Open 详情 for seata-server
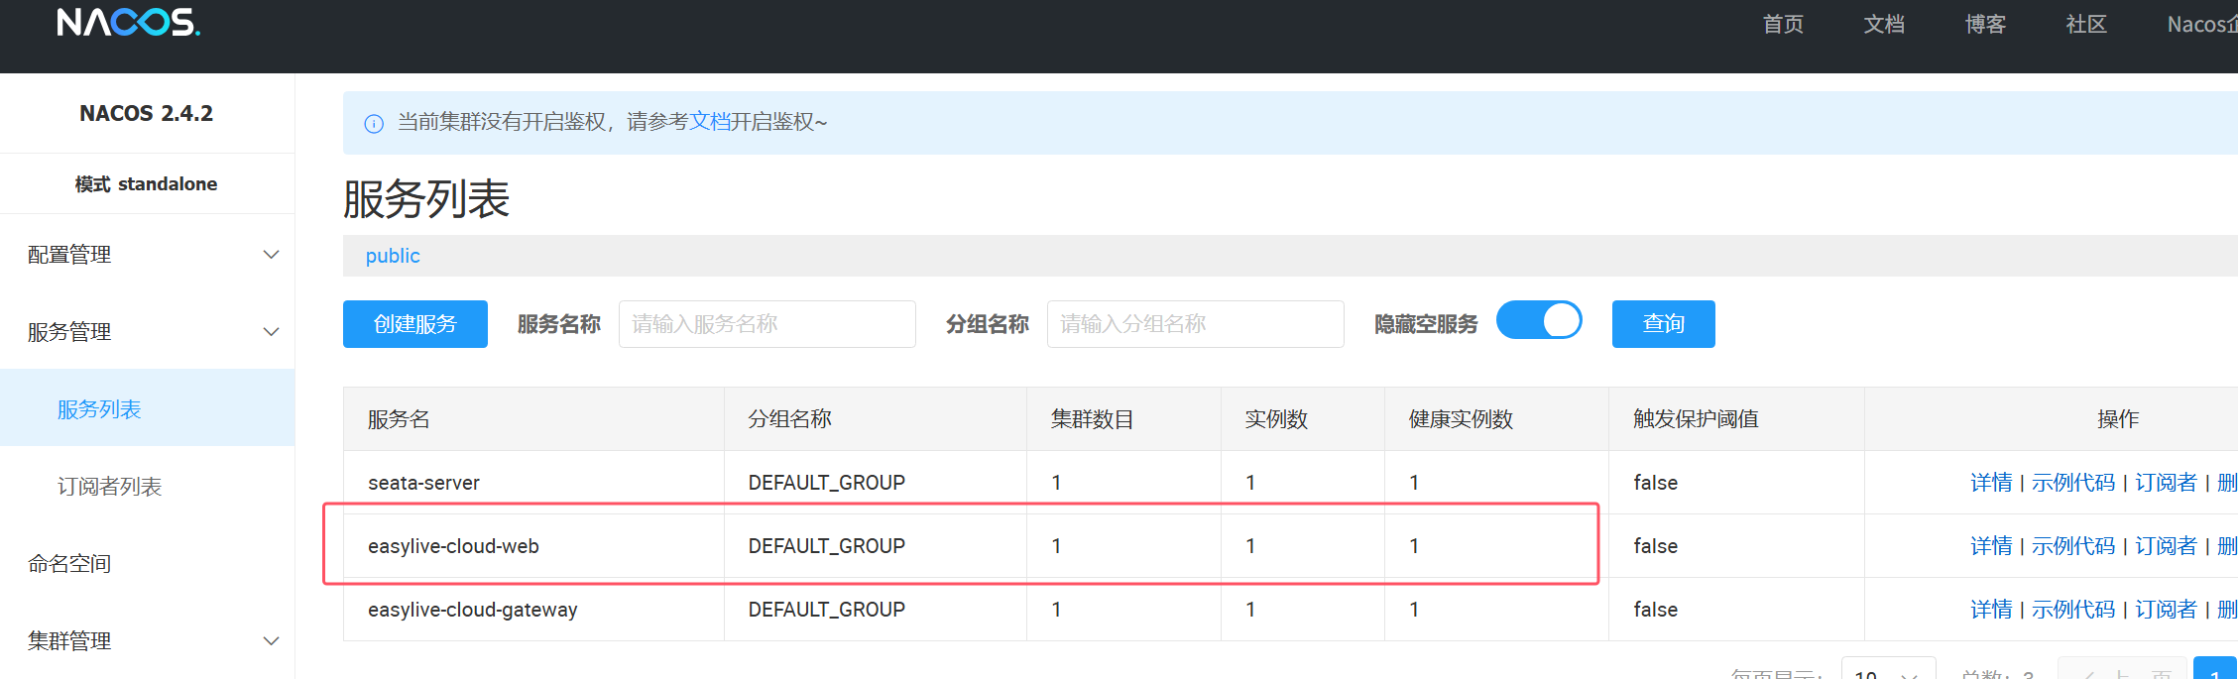Screen dimensions: 2238x679 (x=1991, y=483)
